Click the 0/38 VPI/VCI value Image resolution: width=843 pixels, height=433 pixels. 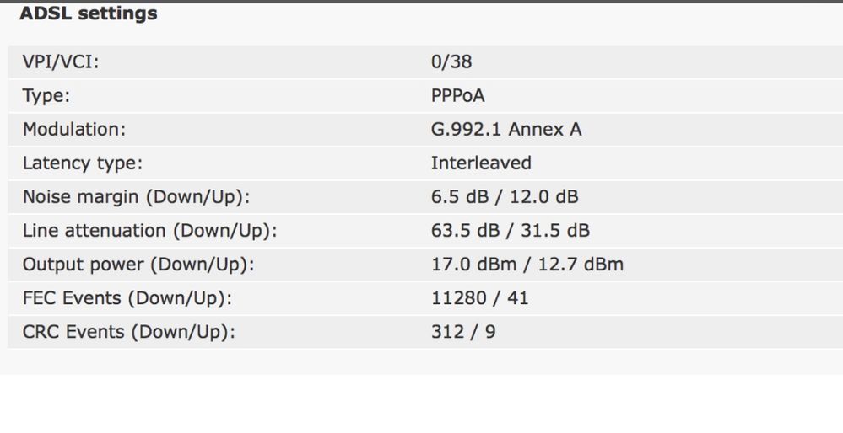pyautogui.click(x=451, y=61)
